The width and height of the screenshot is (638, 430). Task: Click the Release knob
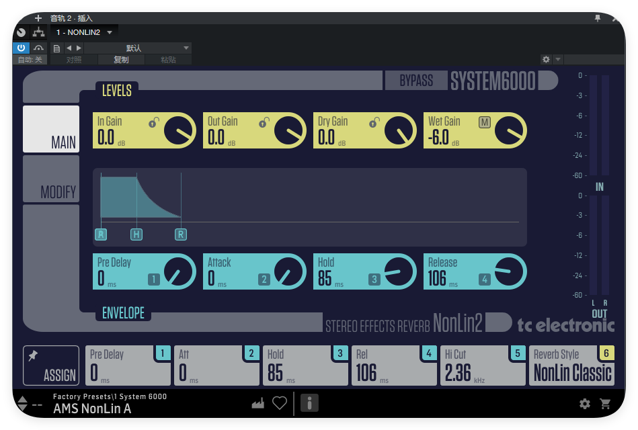click(510, 271)
